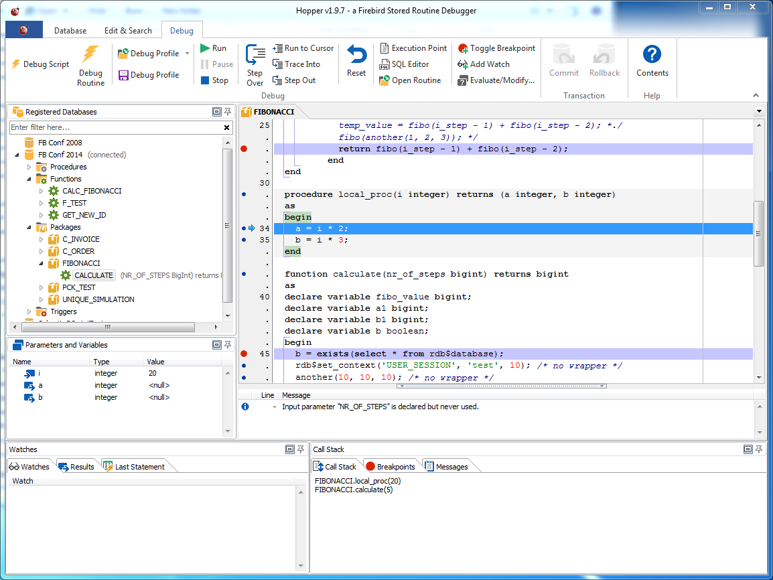
Task: Click the Toggle Breakpoint icon
Action: pyautogui.click(x=463, y=48)
